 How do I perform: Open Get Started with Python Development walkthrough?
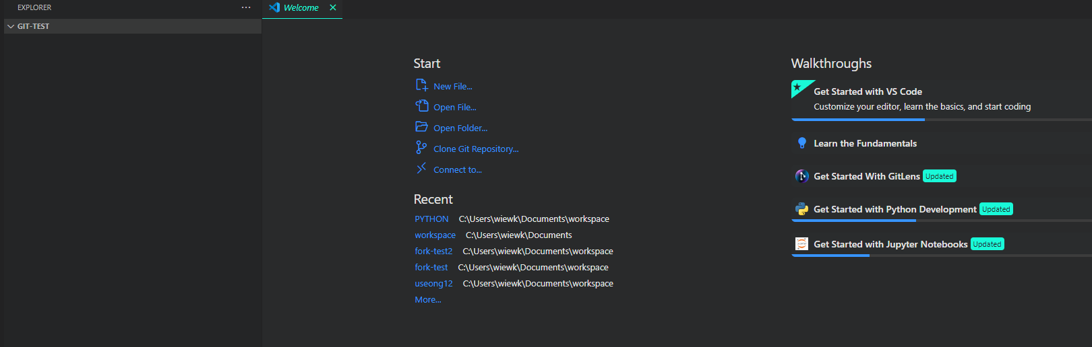click(x=942, y=209)
